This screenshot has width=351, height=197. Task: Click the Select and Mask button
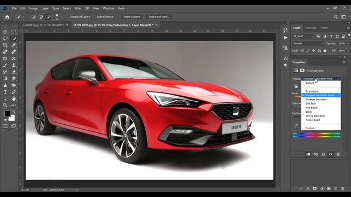(x=160, y=17)
